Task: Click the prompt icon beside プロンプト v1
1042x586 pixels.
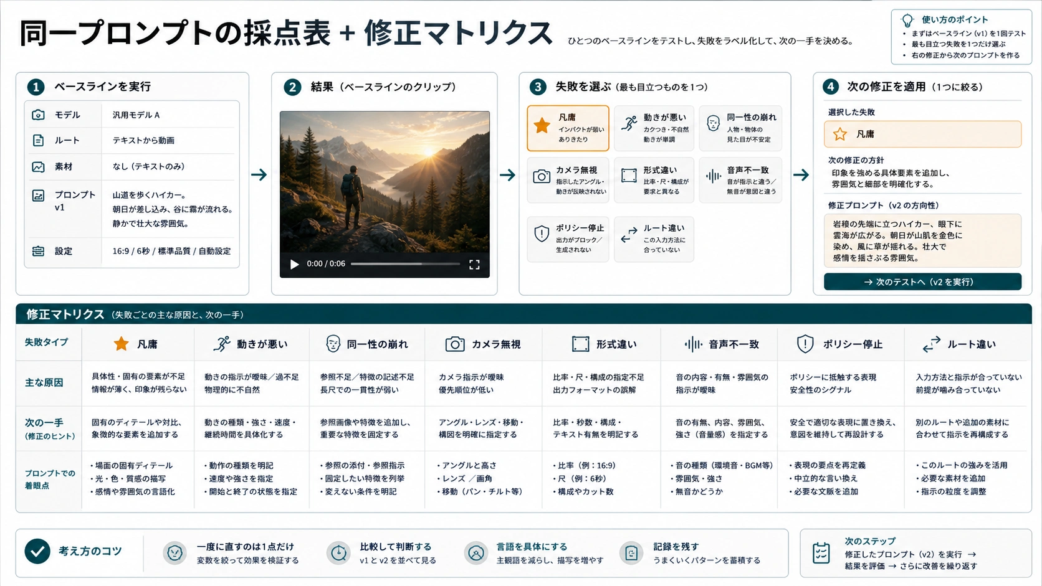Action: coord(38,196)
